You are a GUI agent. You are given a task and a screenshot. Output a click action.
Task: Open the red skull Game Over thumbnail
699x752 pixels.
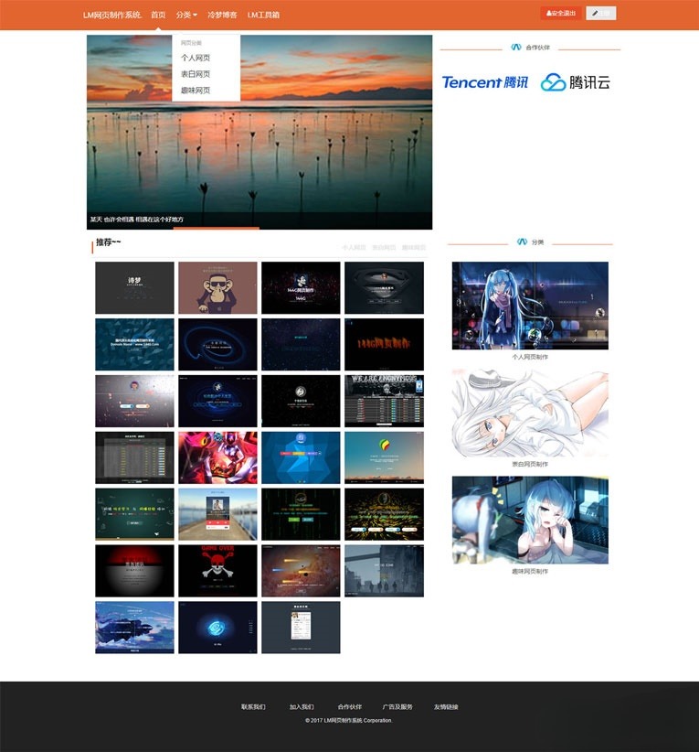(x=217, y=571)
